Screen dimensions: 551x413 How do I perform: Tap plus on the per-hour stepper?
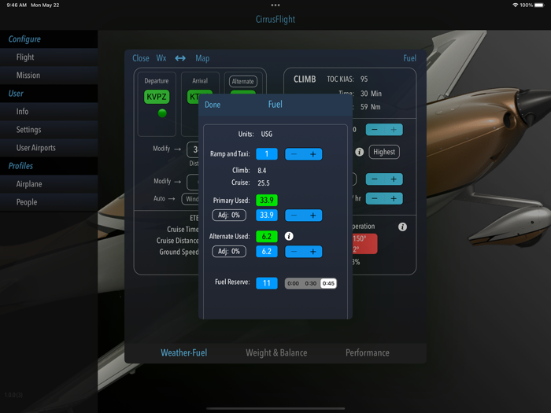[x=394, y=198]
